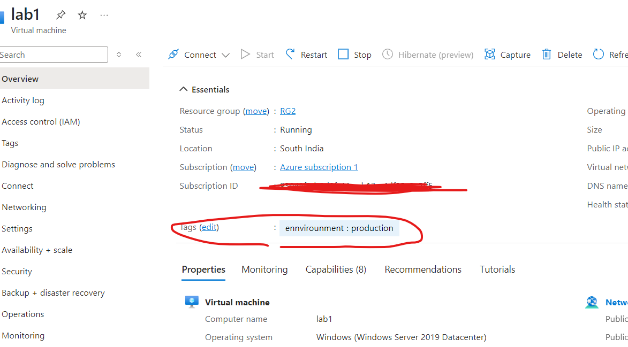Expand Settings in the left sidebar
Viewport: 628px width, 347px height.
point(17,229)
